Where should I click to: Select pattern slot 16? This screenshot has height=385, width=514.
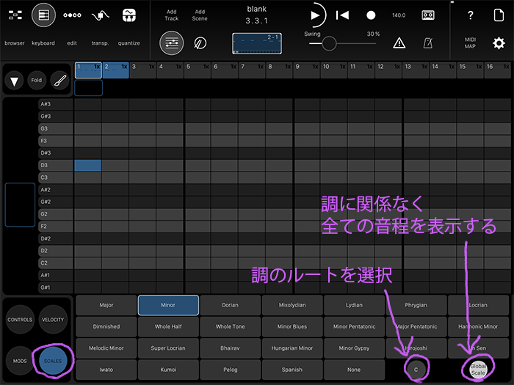point(497,70)
